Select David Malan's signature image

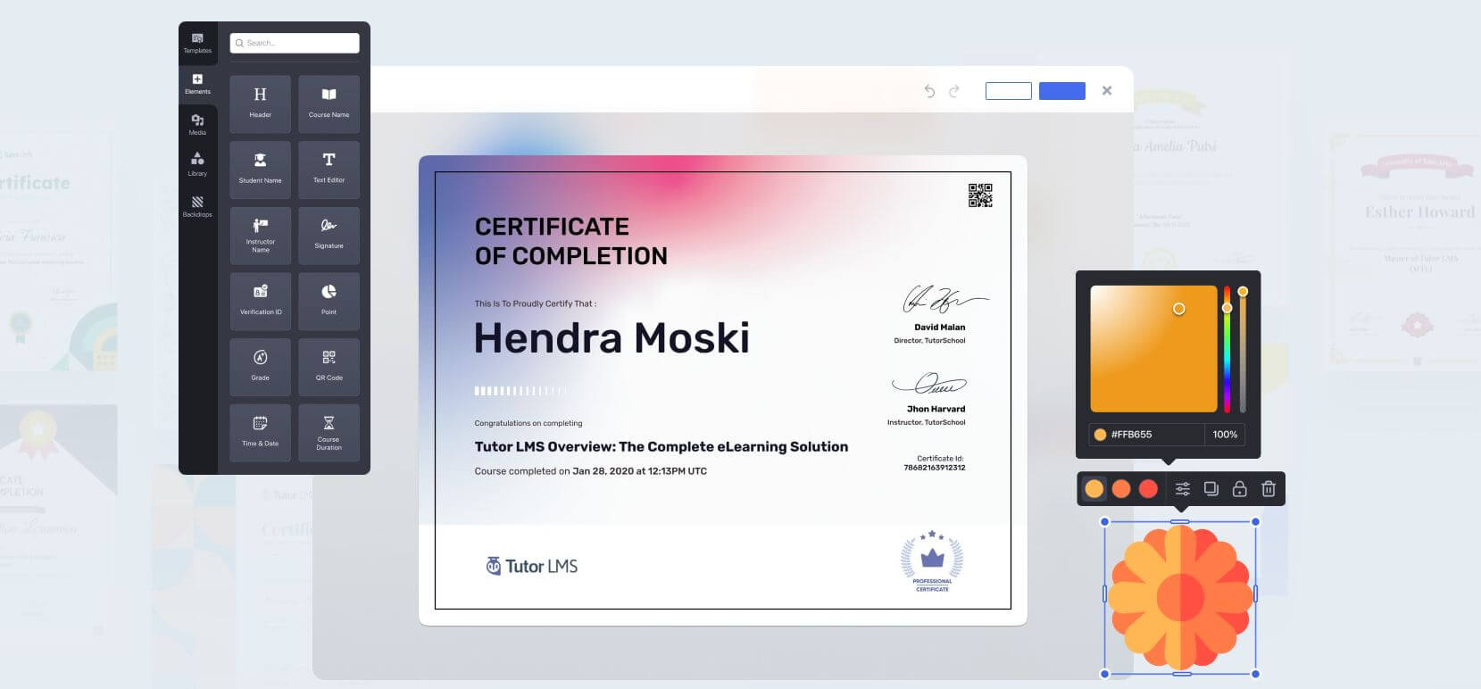coord(944,300)
